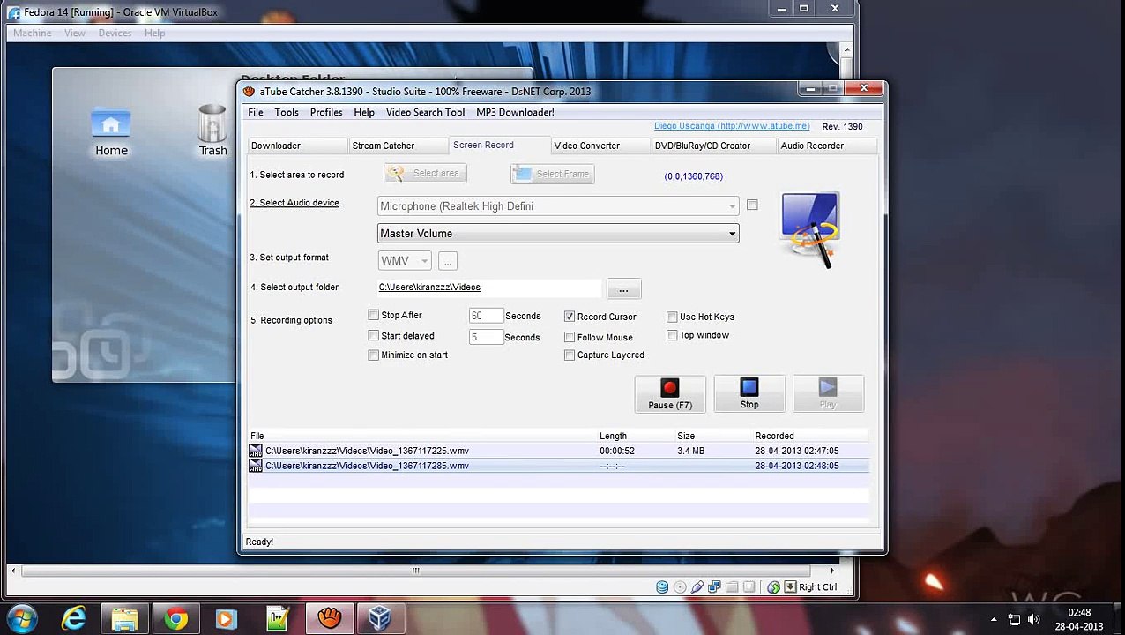Enable the Stop After checkbox

click(x=374, y=315)
